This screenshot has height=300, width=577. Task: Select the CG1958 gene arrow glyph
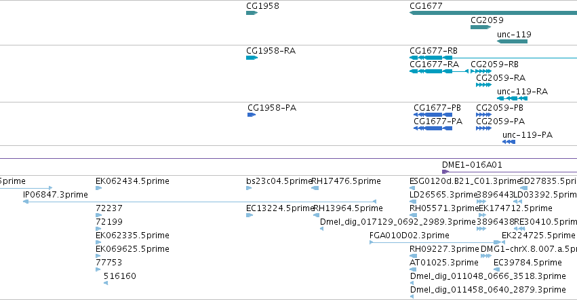click(252, 13)
